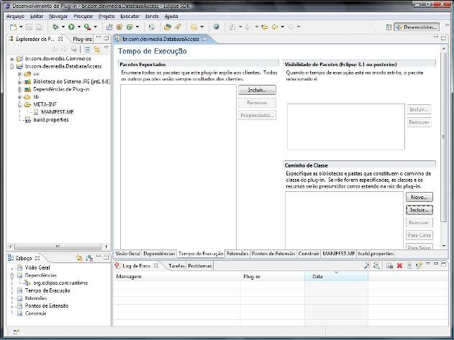Switch to the Problemas tab

coord(200,266)
